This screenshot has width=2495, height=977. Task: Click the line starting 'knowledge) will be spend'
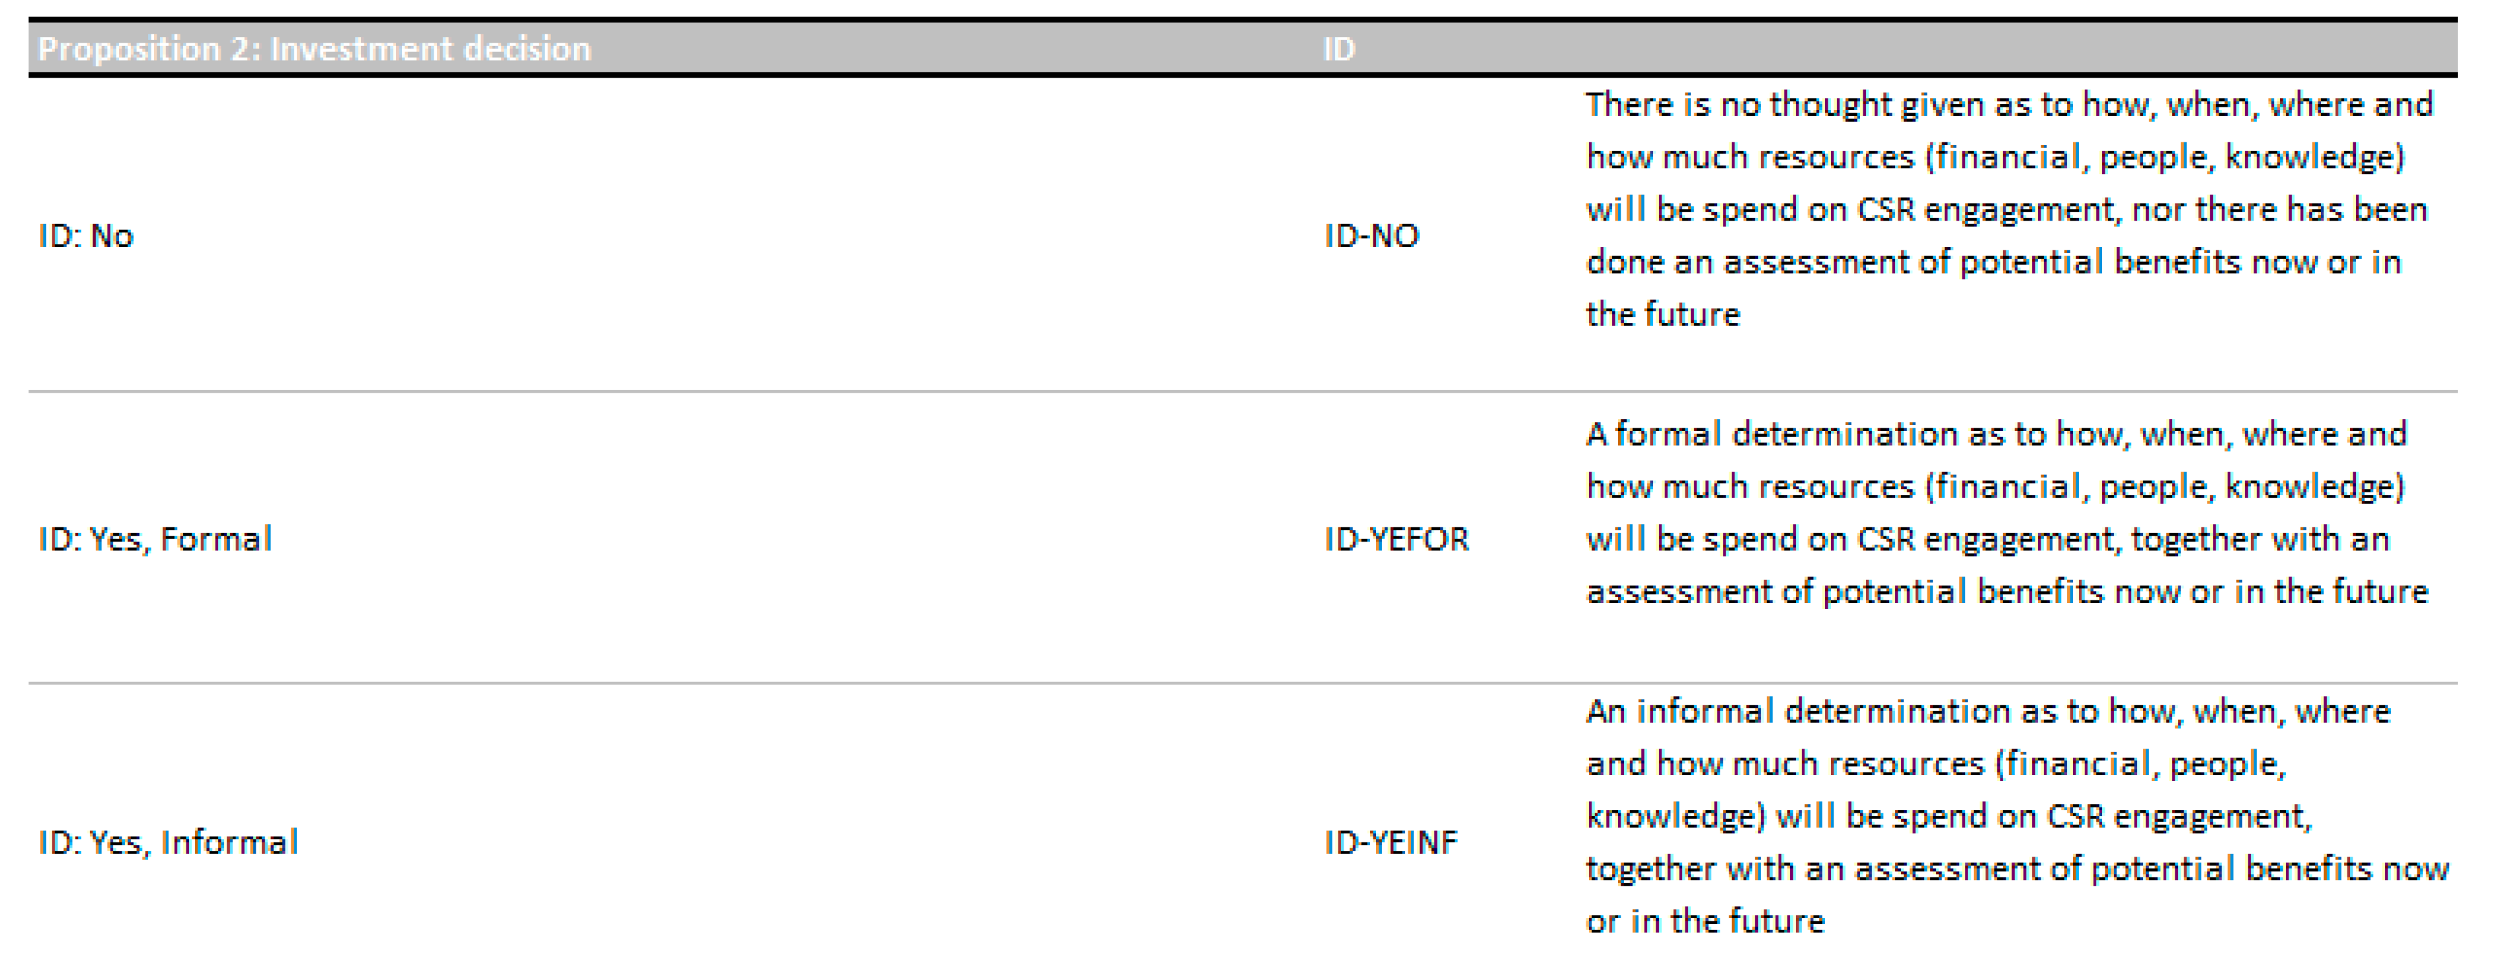[x=1947, y=815]
